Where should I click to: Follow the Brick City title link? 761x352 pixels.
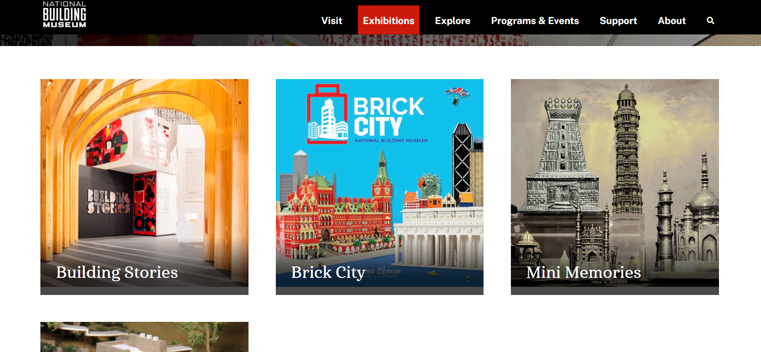[x=328, y=272]
